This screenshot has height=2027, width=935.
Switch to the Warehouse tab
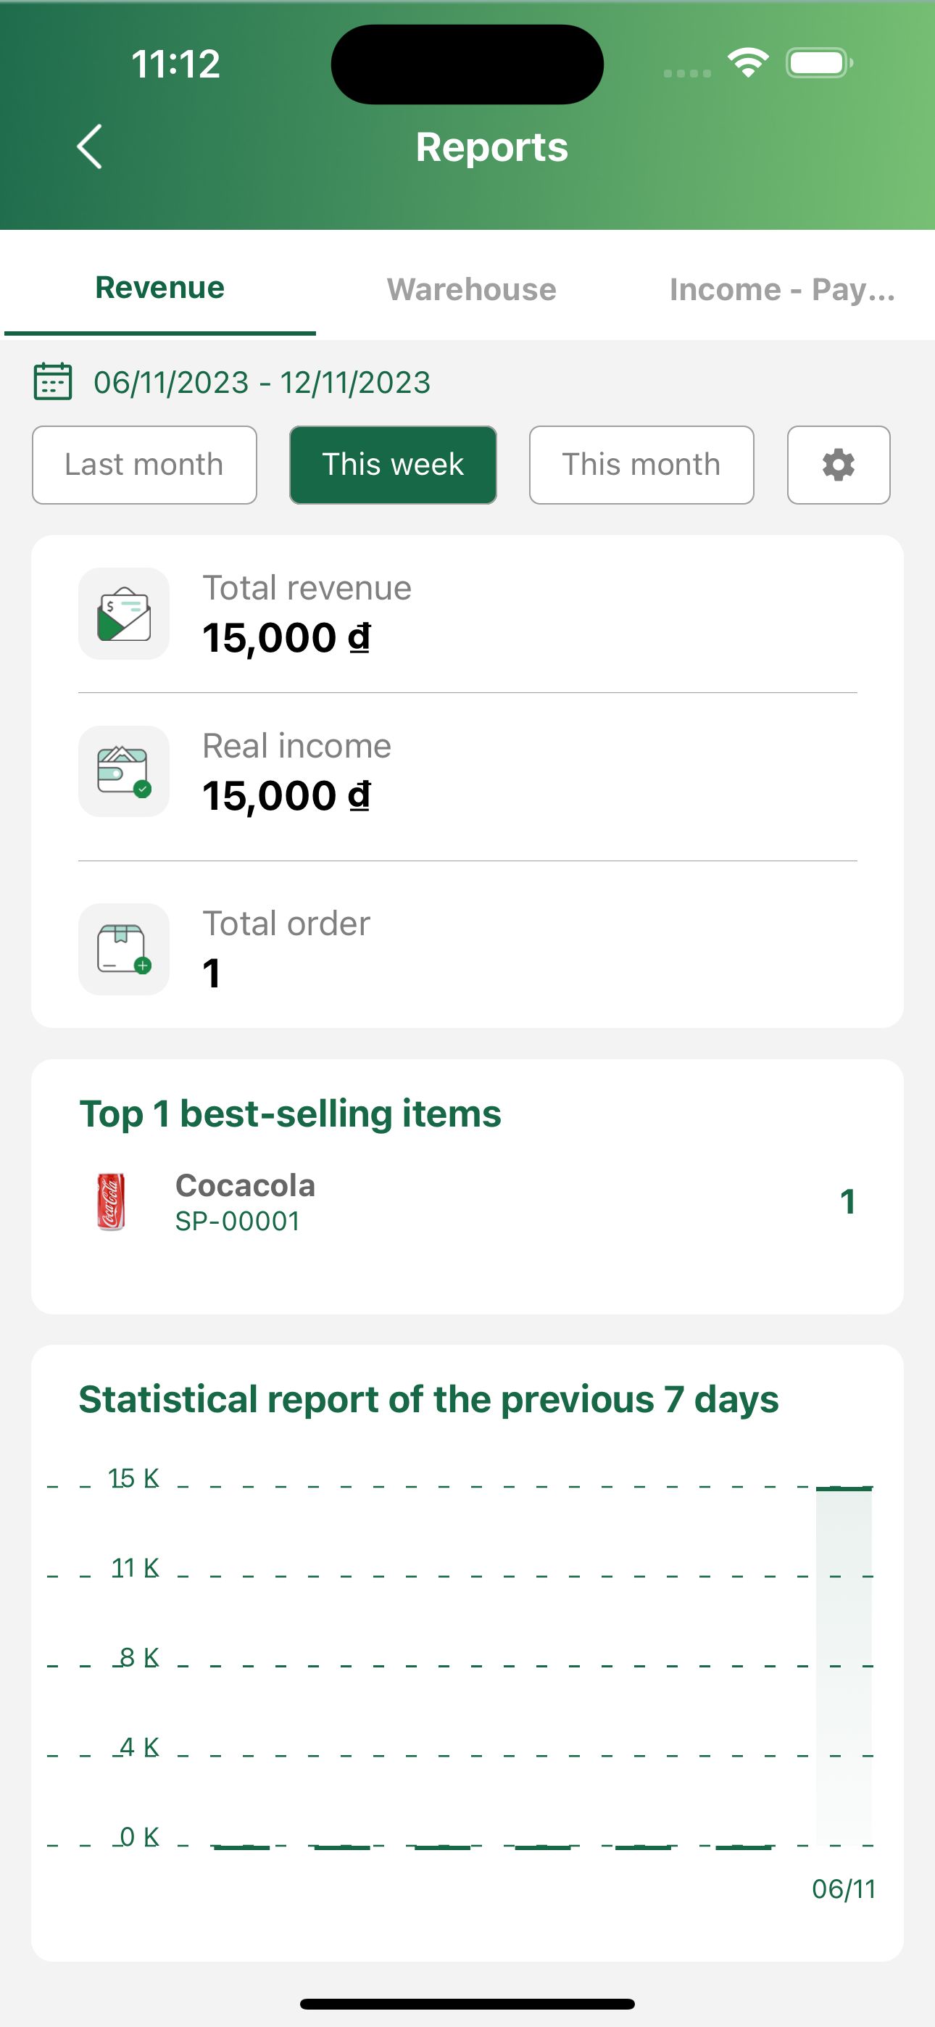(x=471, y=289)
